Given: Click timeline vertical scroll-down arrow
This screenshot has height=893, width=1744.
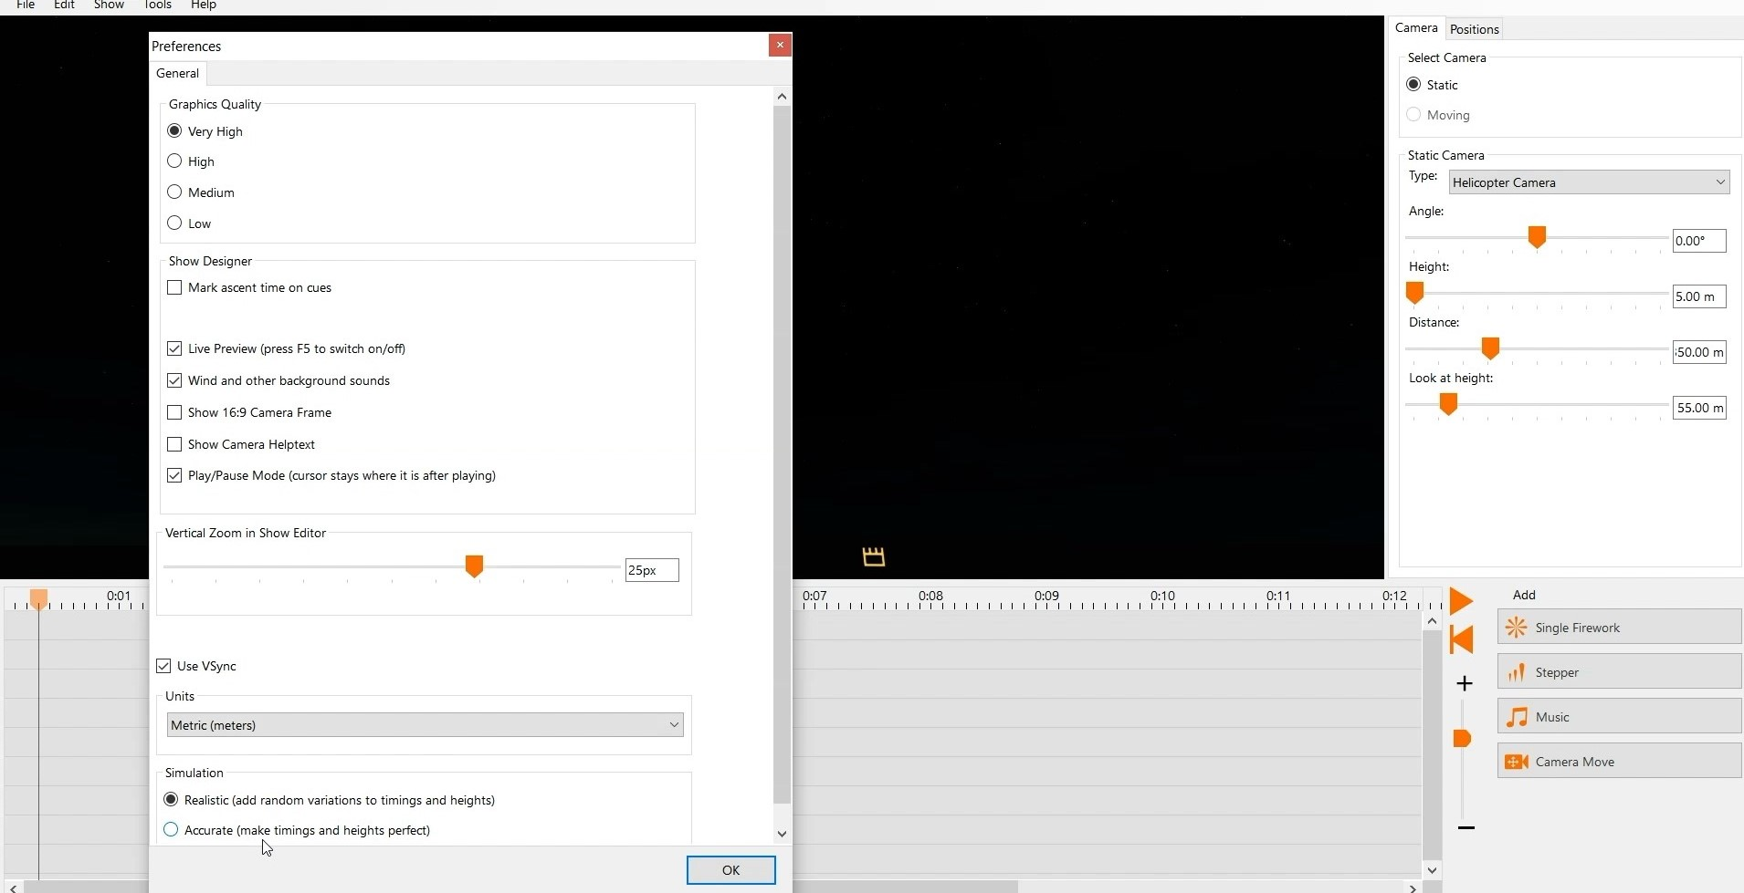Looking at the screenshot, I should click(x=1433, y=870).
